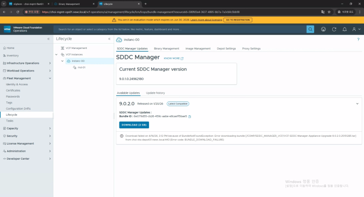
Task: Open the Depot Settings tab
Action: (226, 49)
